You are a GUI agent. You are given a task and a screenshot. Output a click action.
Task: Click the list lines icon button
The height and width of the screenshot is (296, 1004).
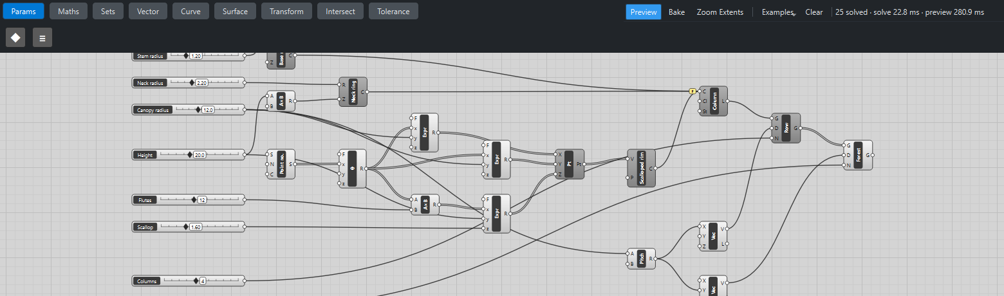click(42, 37)
